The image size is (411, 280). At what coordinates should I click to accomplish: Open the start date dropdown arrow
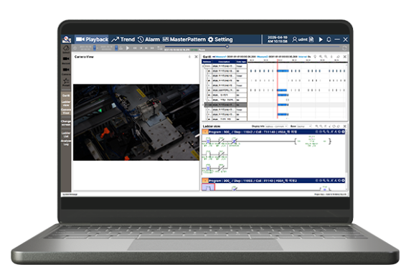tap(95, 48)
